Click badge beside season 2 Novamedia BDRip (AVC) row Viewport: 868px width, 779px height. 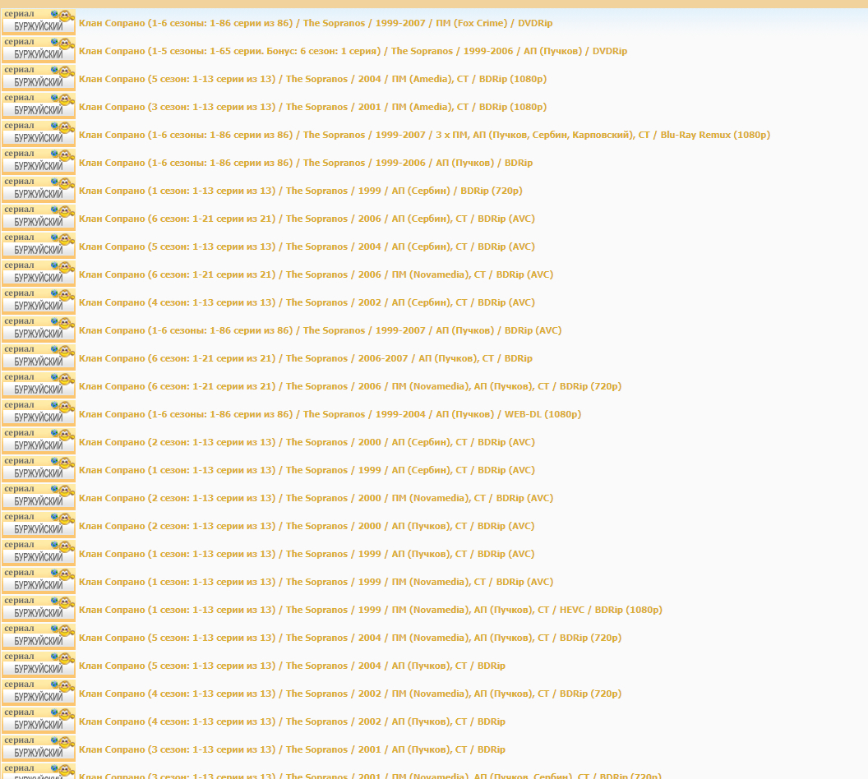38,497
